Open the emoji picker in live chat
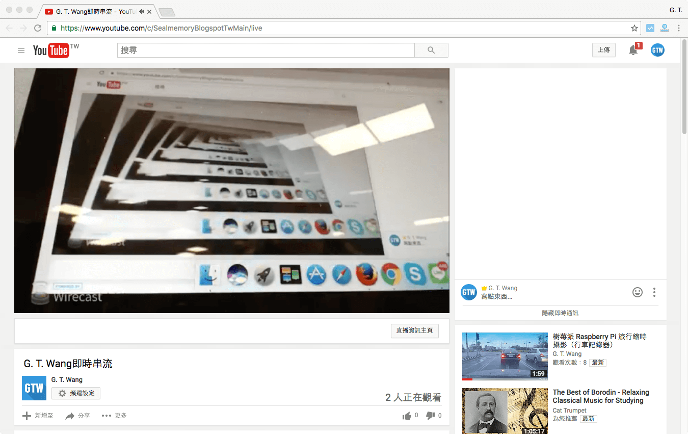 637,292
